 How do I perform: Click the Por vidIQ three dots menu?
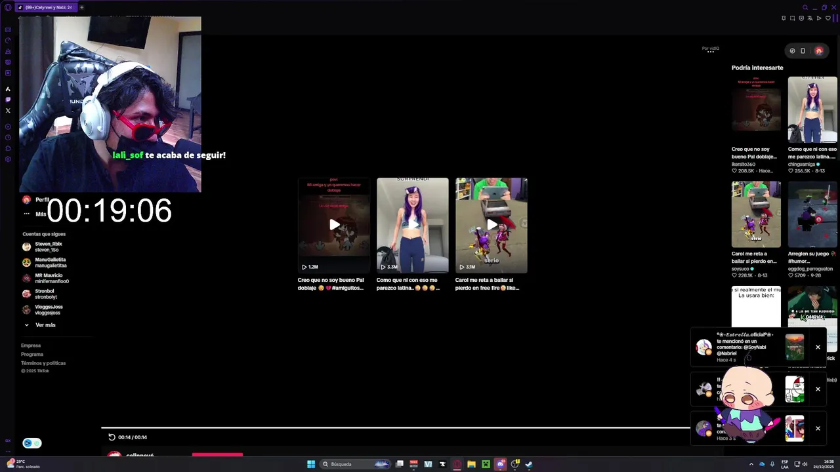710,52
